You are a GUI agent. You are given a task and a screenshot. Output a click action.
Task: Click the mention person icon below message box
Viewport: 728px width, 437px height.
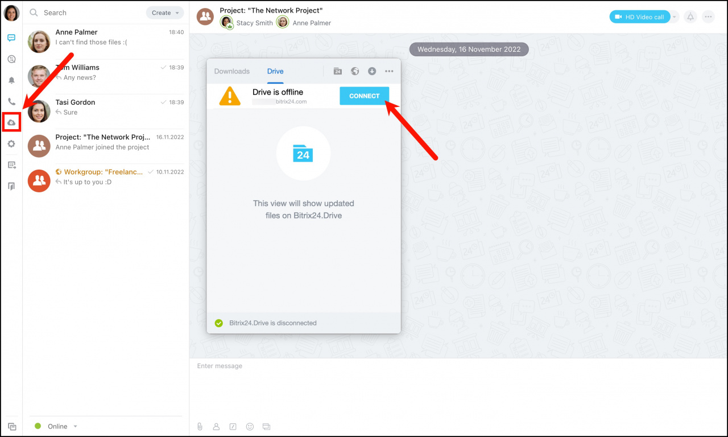coord(216,426)
